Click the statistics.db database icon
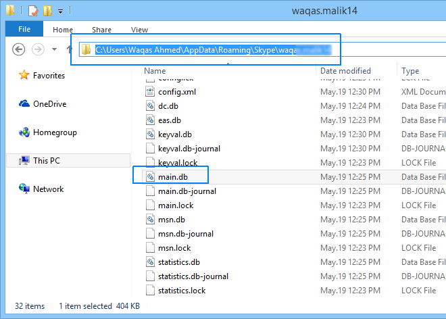446x319 pixels. coord(150,262)
